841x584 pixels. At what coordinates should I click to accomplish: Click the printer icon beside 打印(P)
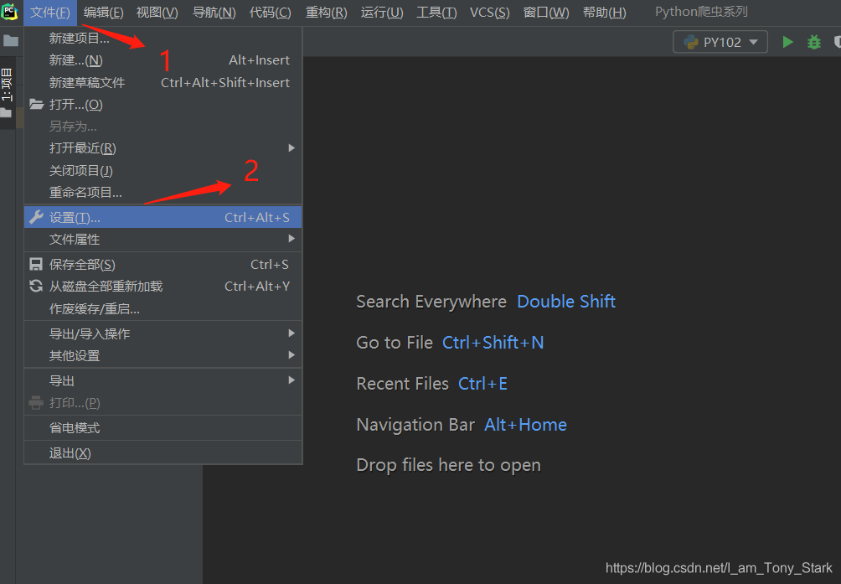[36, 402]
